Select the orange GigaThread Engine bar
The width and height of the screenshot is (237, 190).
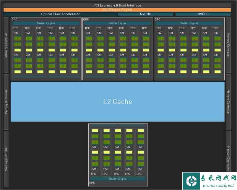click(117, 10)
